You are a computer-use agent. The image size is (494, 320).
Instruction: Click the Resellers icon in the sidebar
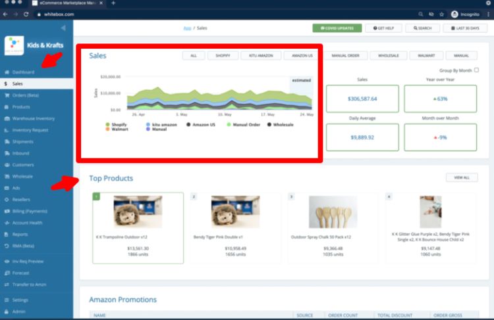7,200
